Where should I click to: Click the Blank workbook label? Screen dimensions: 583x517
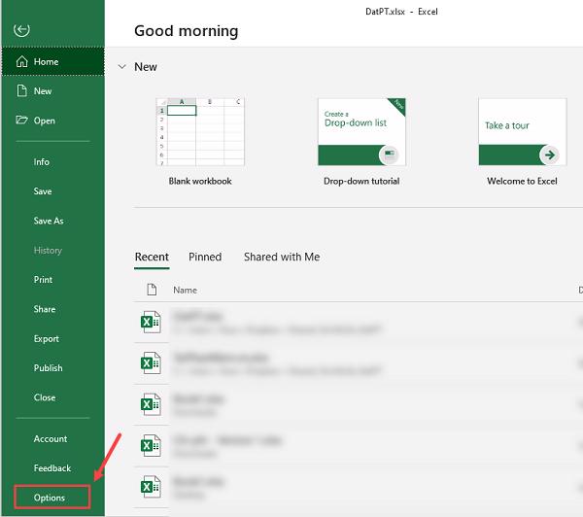(200, 181)
